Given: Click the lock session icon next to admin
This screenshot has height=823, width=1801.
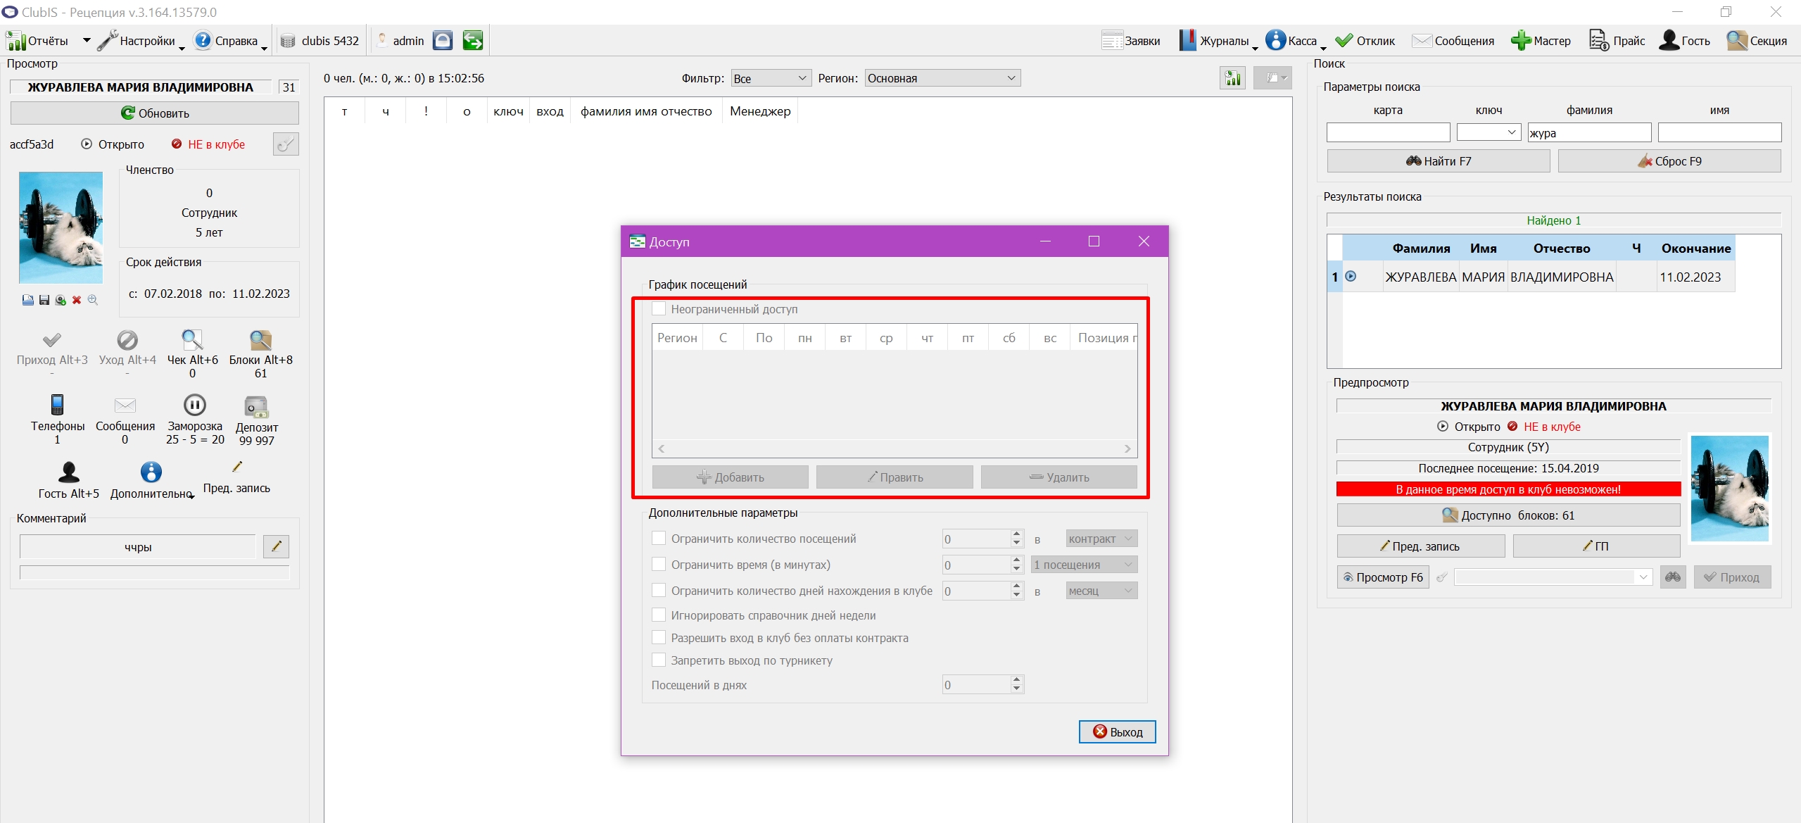Looking at the screenshot, I should click(x=443, y=41).
